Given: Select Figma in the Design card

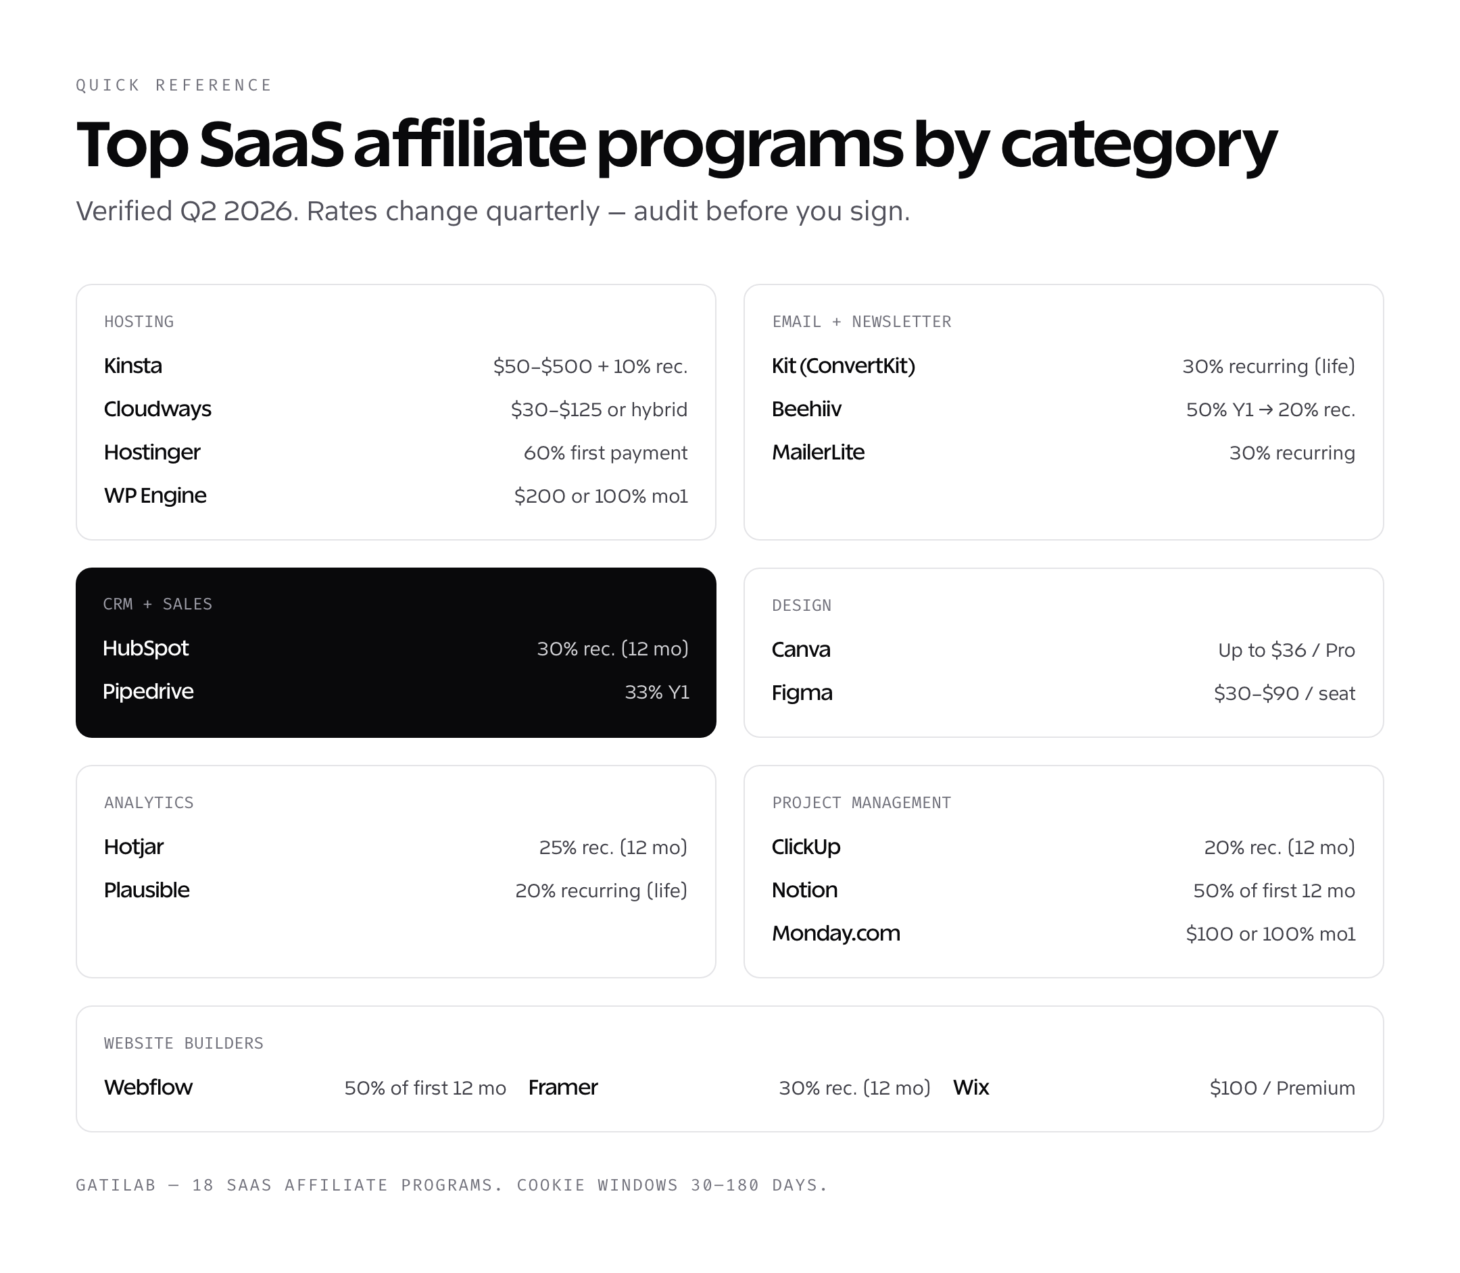Looking at the screenshot, I should click(x=802, y=693).
